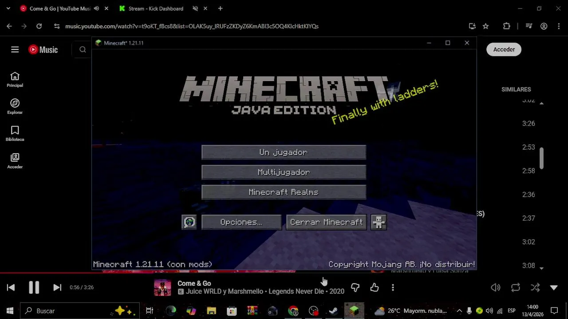Open browser media controls icon
568x319 pixels.
coord(529,26)
